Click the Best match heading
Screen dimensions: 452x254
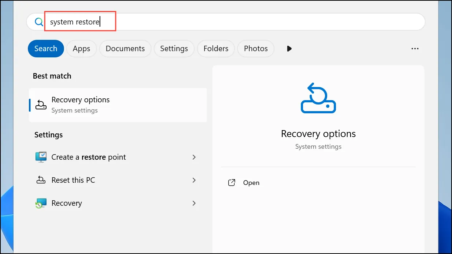[x=52, y=76]
